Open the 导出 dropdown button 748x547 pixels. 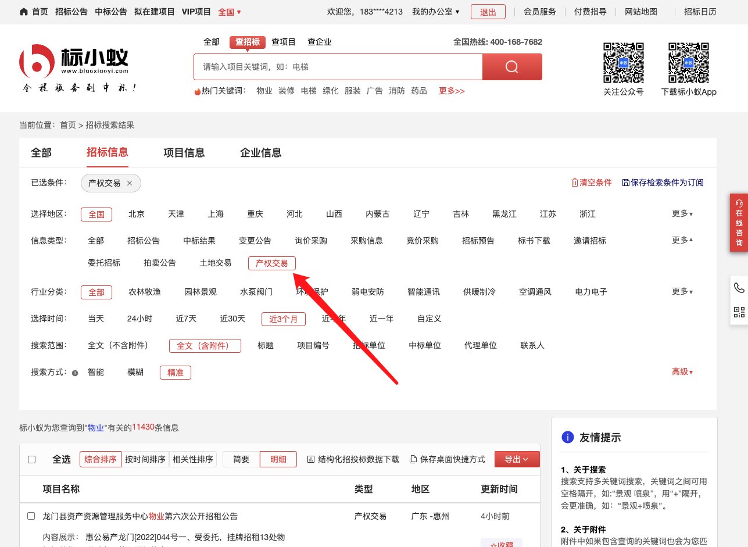click(517, 459)
